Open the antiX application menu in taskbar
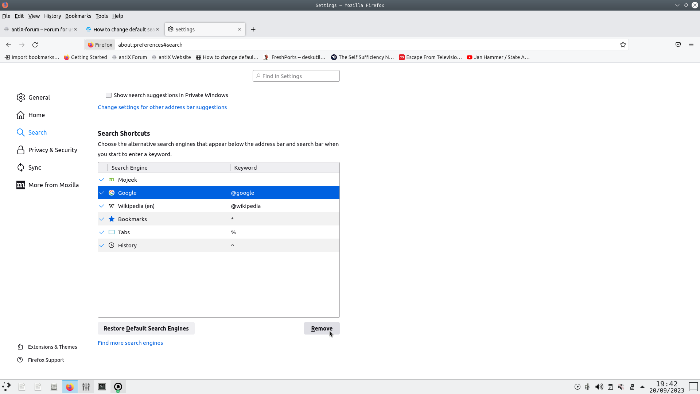Image resolution: width=700 pixels, height=394 pixels. click(x=7, y=387)
